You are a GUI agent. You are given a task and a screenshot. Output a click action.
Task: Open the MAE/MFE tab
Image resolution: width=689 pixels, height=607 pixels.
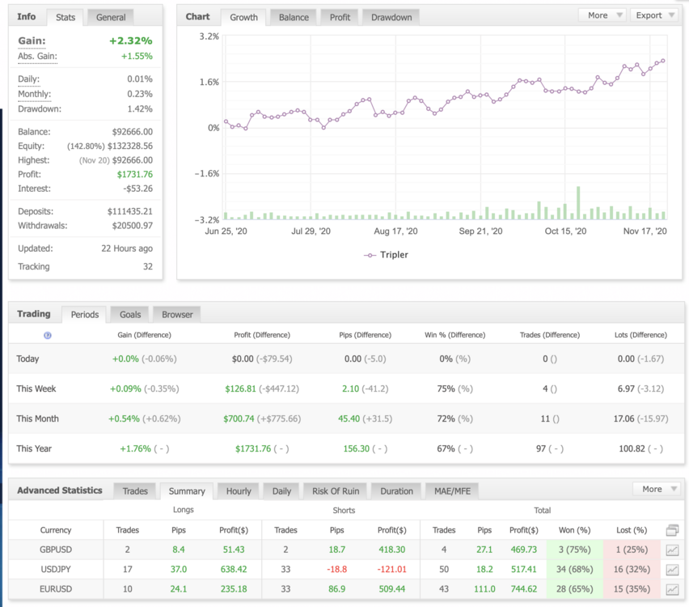(x=452, y=491)
